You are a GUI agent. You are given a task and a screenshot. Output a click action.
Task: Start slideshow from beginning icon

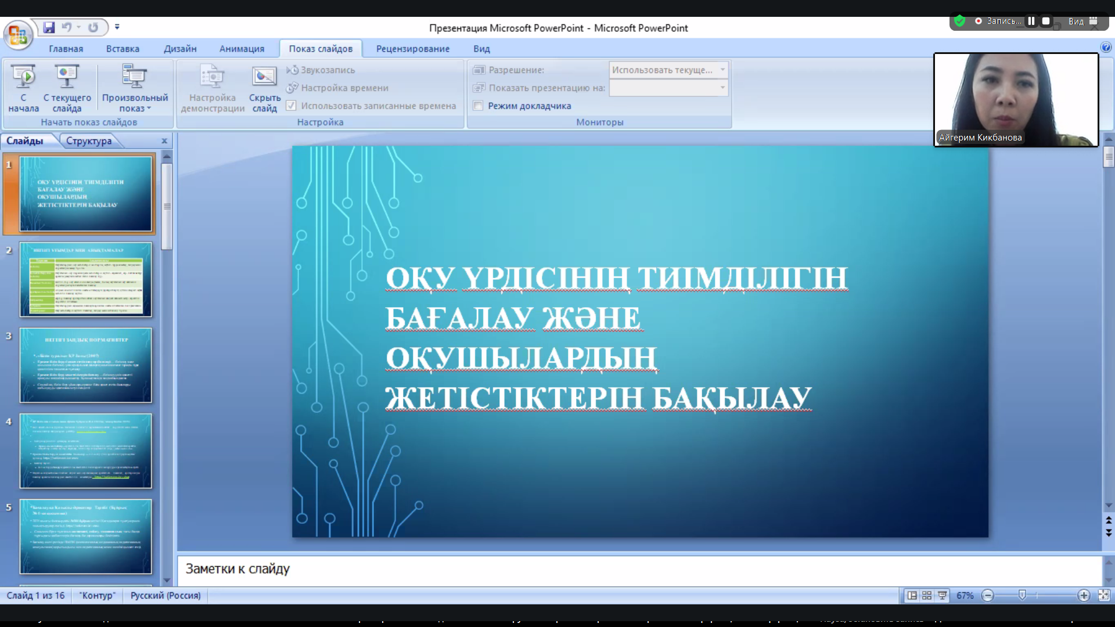click(24, 77)
